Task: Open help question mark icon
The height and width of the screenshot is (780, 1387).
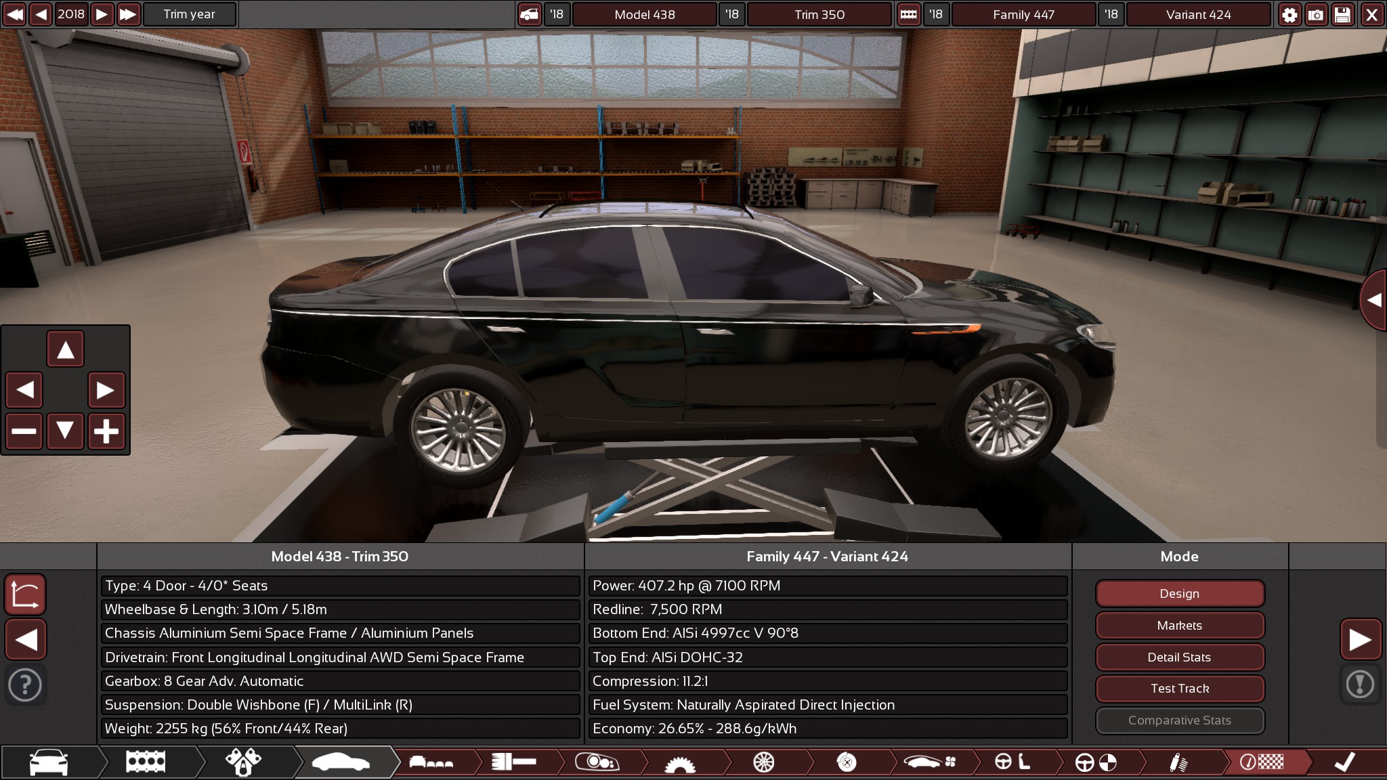Action: coord(25,685)
